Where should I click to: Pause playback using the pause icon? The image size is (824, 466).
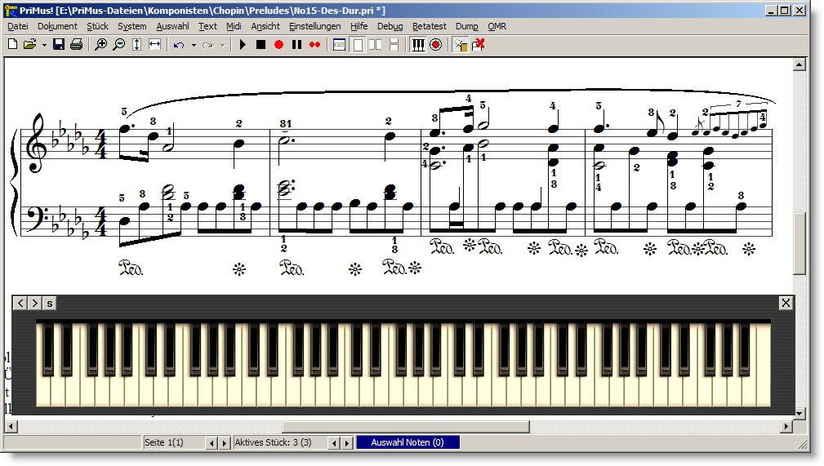click(x=296, y=44)
